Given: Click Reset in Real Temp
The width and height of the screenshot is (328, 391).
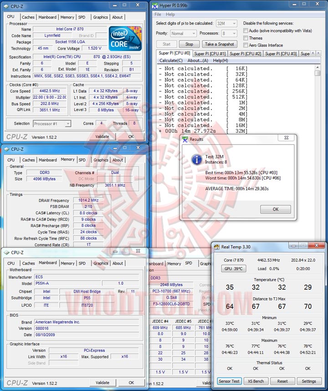Looking at the screenshot, I should [282, 381].
